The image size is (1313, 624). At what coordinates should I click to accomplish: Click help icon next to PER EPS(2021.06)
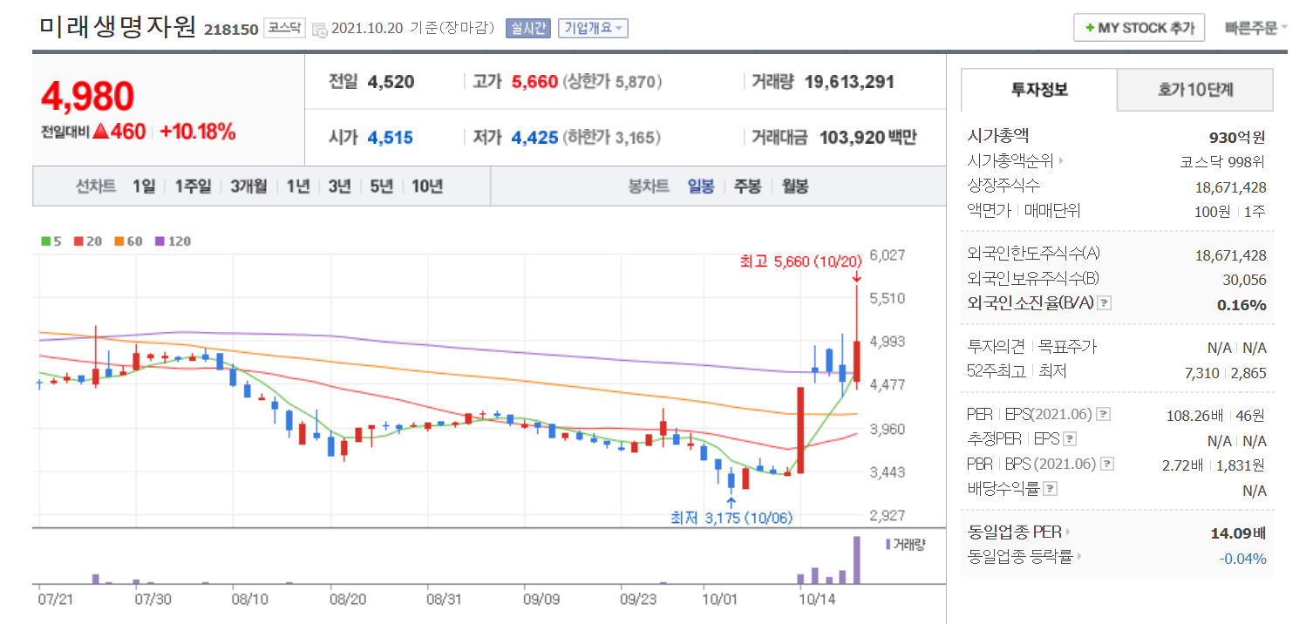[1103, 414]
